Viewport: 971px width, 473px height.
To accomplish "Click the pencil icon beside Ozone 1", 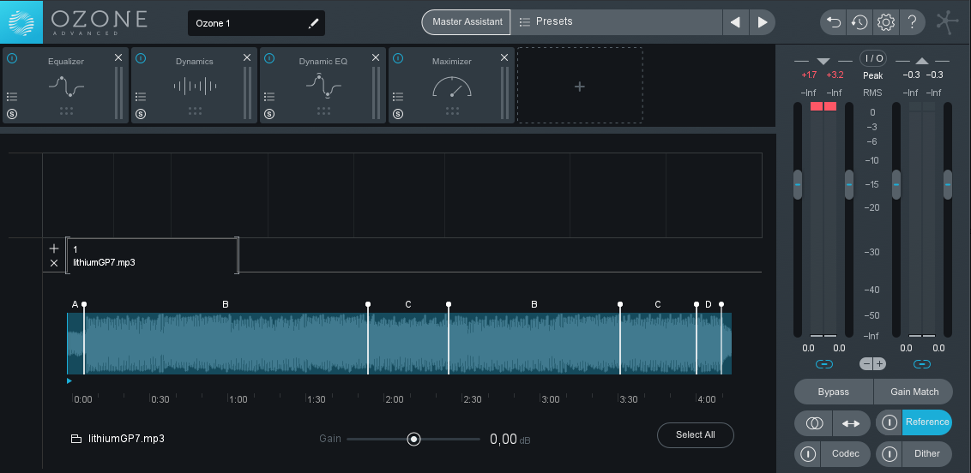I will (314, 23).
